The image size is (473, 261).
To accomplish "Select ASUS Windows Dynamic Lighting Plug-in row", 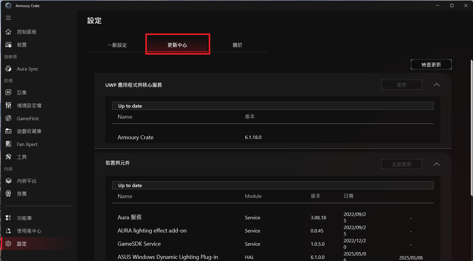I will [x=273, y=257].
